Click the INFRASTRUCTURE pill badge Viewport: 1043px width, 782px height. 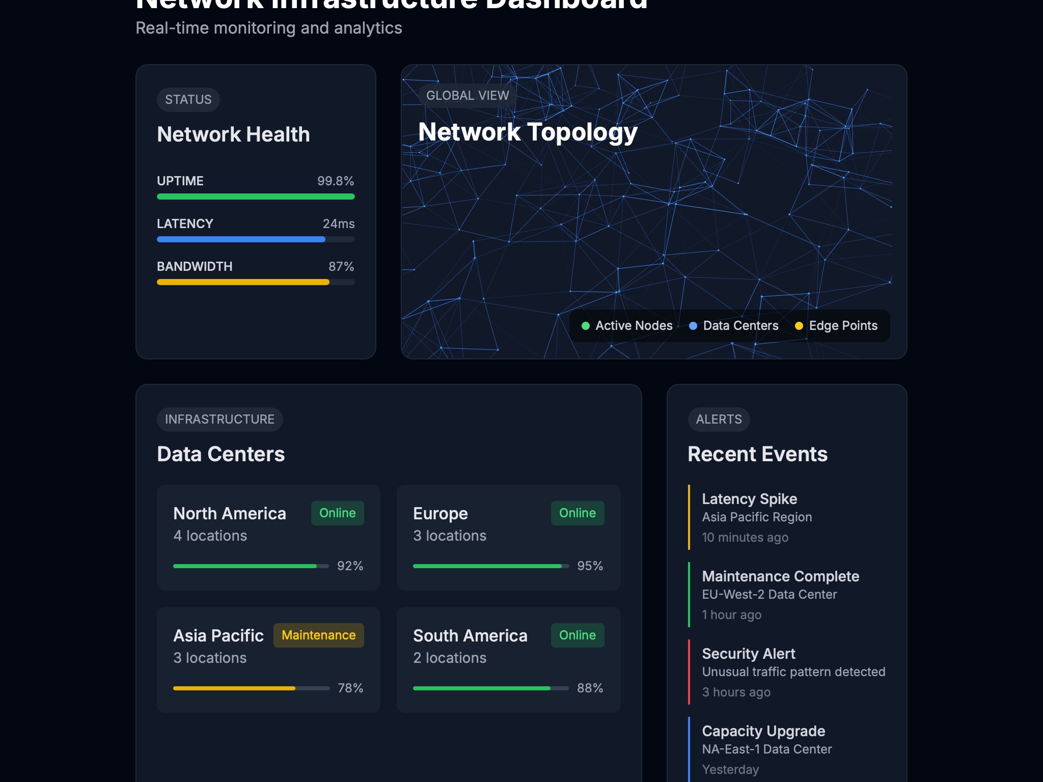point(219,419)
